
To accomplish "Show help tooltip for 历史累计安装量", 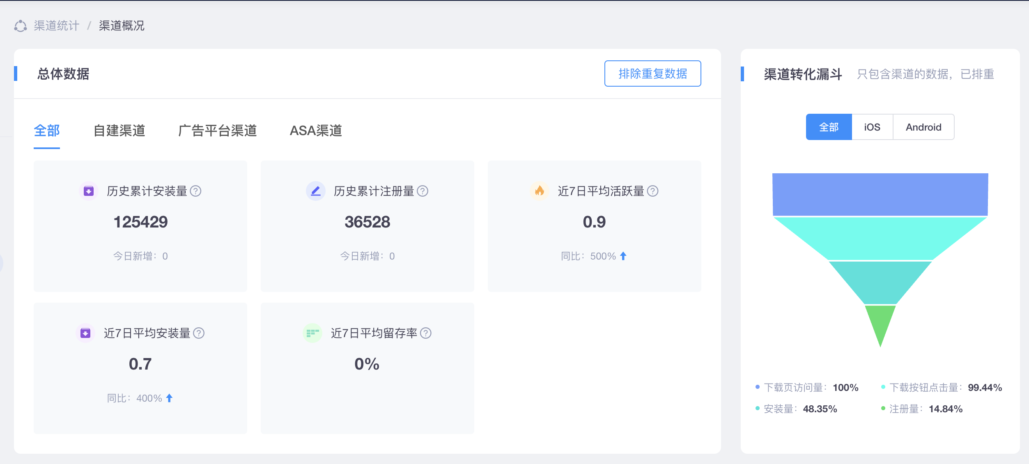I will pos(196,191).
